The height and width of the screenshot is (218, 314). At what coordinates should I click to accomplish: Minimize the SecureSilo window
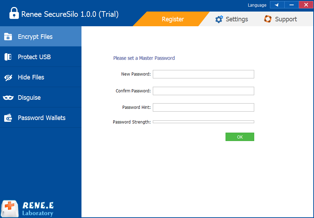point(292,5)
